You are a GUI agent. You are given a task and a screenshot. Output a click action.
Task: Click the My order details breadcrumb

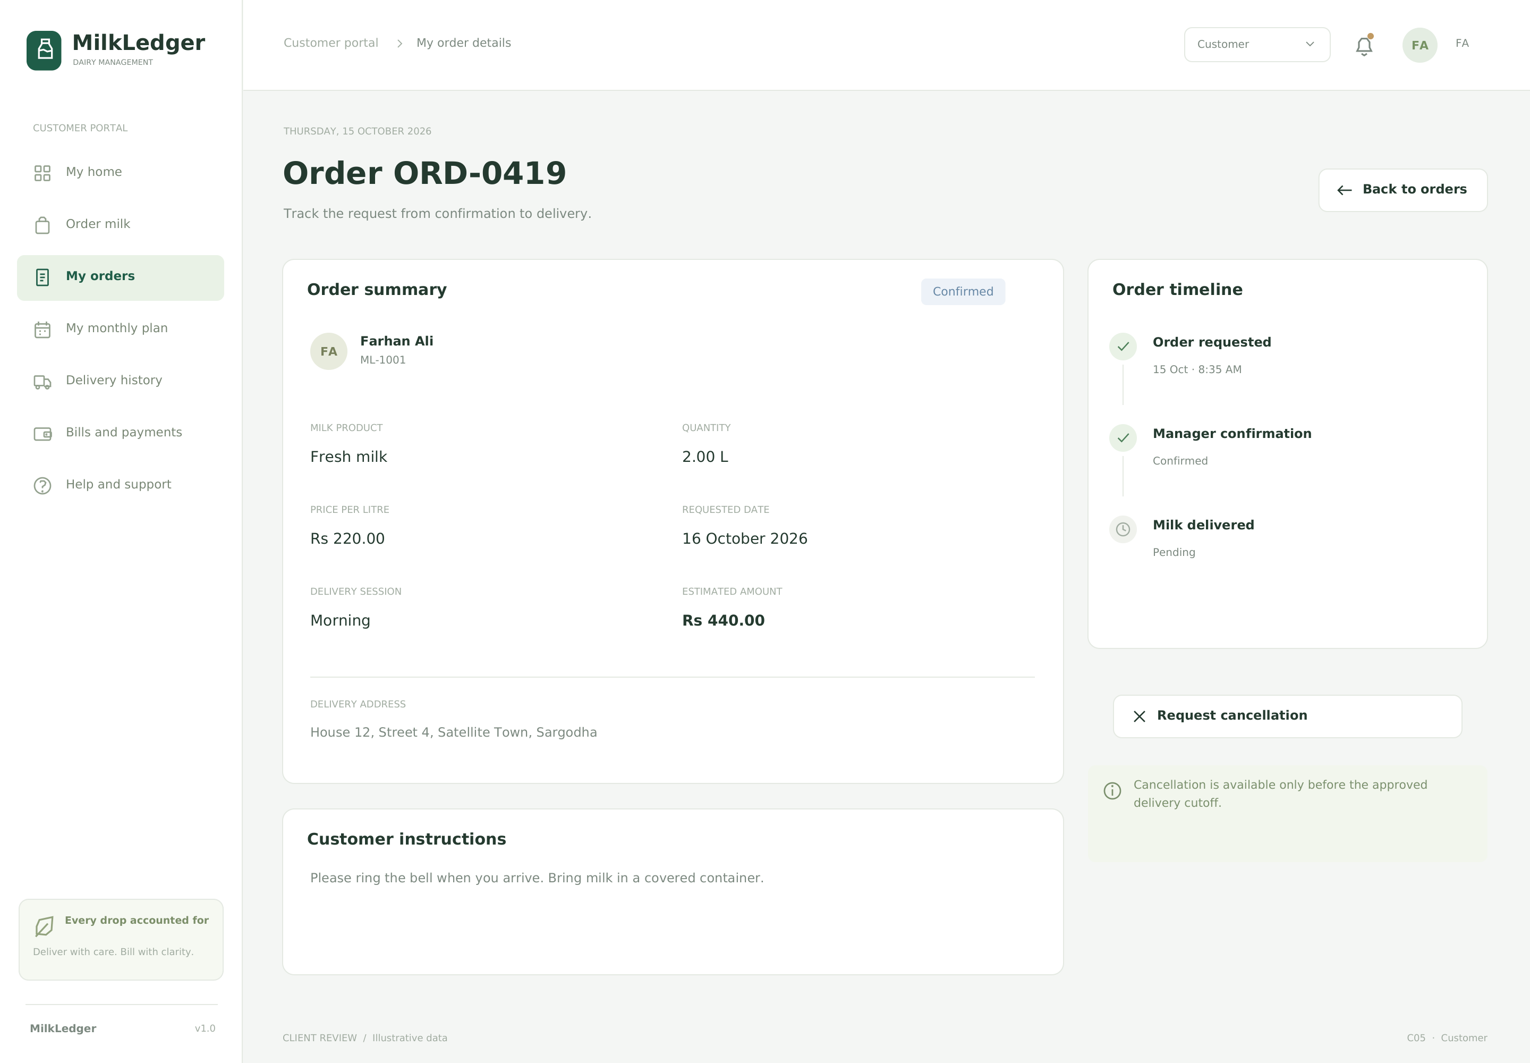coord(463,43)
